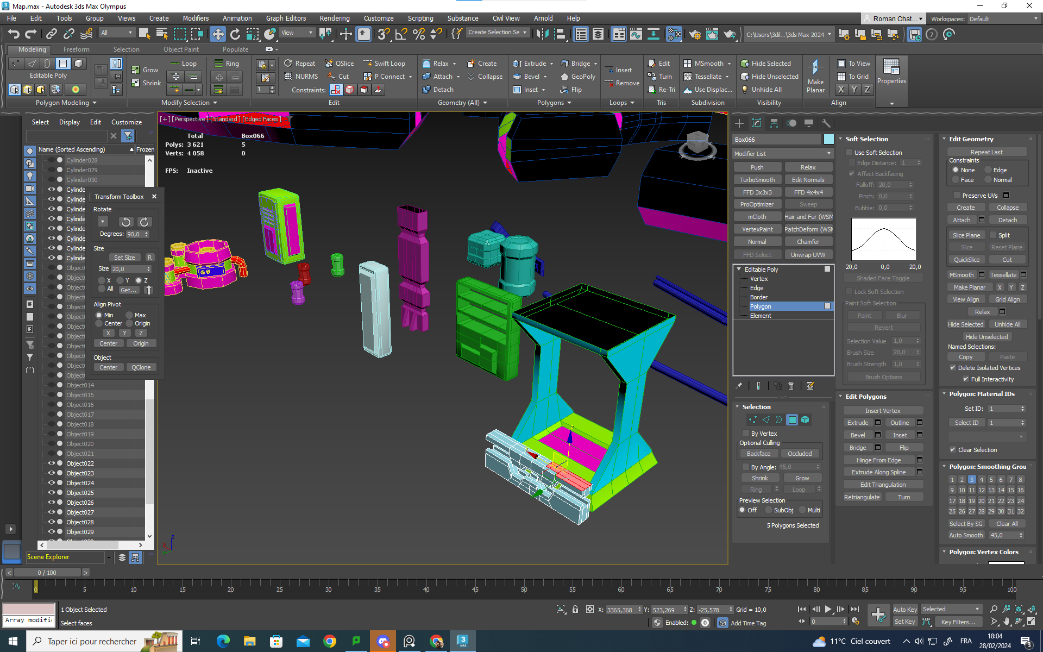This screenshot has height=652, width=1043.
Task: Select the Element sub-object icon in Selection rollout
Action: click(805, 419)
